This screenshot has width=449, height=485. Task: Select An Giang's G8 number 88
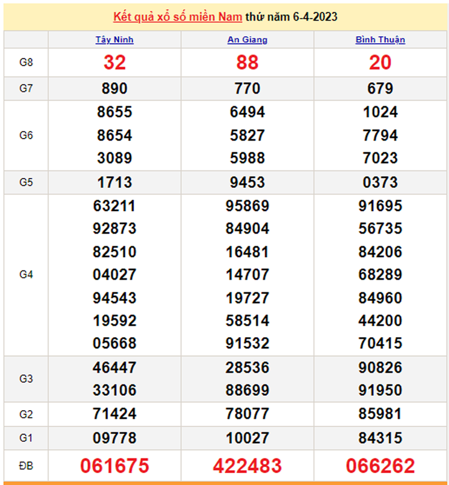247,62
